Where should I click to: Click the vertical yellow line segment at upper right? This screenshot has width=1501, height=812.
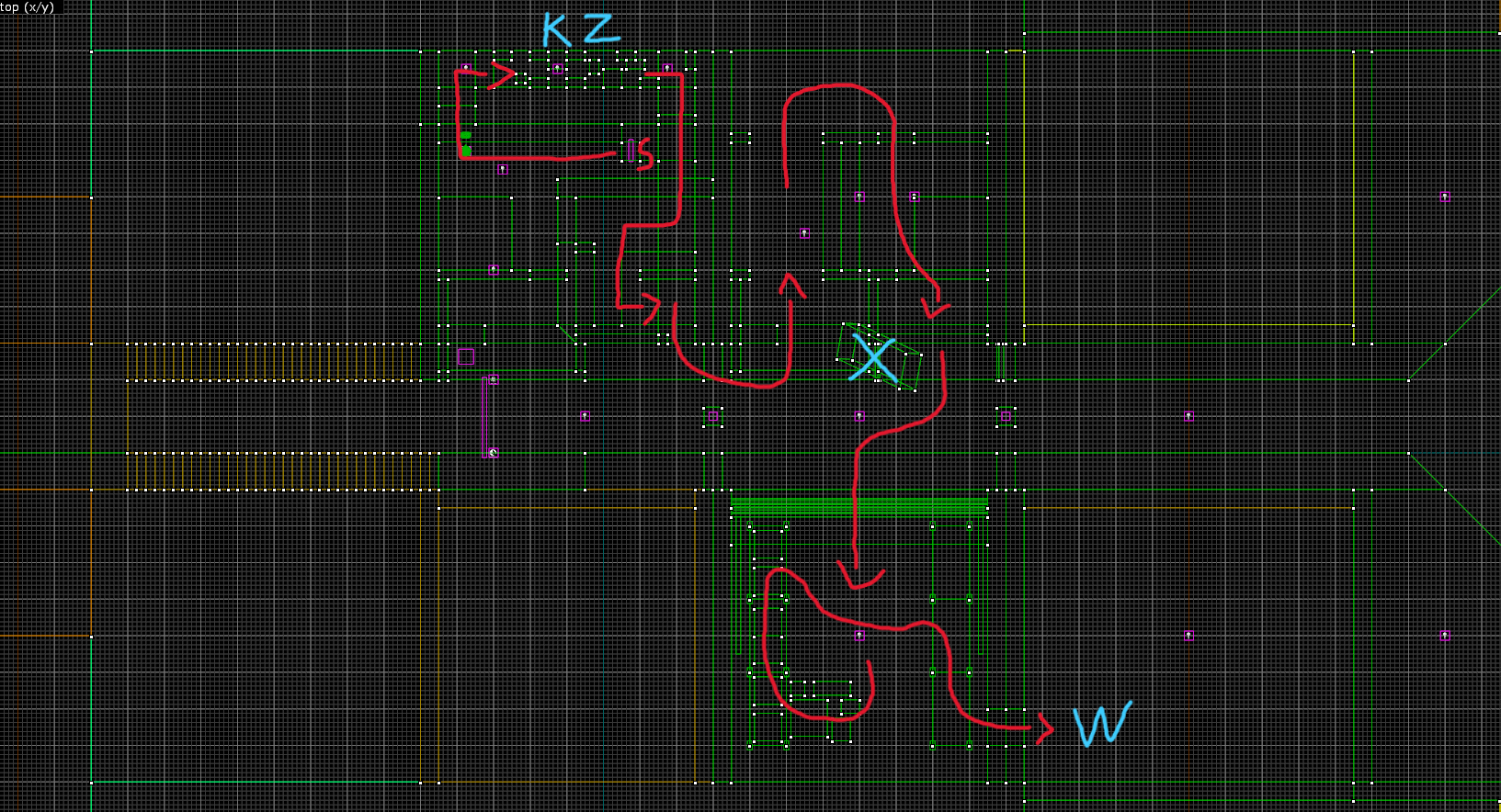pos(1354,184)
